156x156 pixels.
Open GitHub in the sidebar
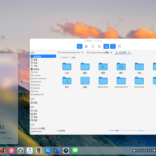[43, 88]
